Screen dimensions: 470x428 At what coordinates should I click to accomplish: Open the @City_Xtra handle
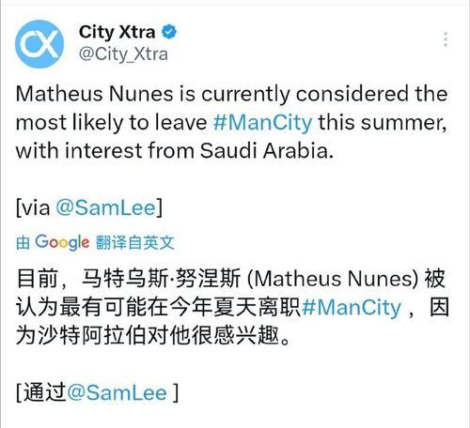[x=123, y=53]
